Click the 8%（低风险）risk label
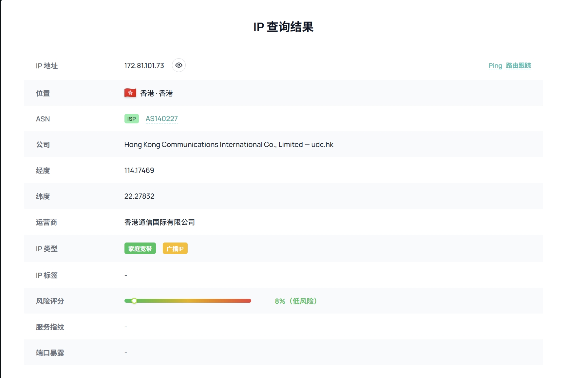564x378 pixels. [x=296, y=301]
